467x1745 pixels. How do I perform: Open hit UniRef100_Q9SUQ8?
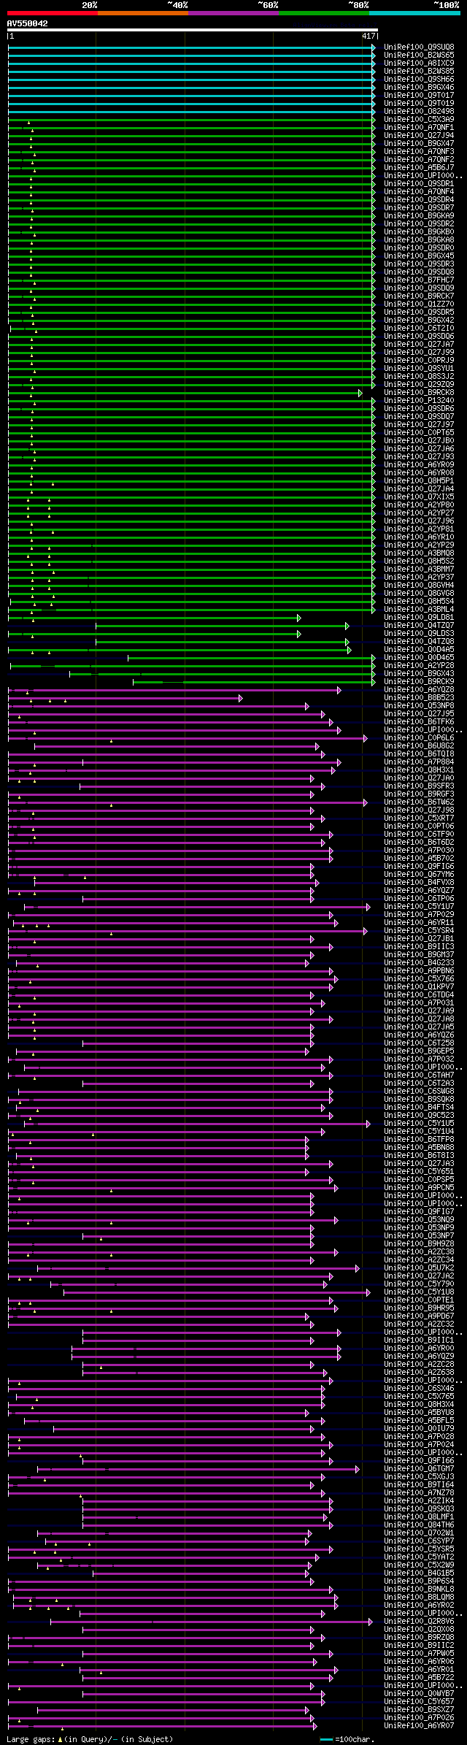(x=419, y=47)
